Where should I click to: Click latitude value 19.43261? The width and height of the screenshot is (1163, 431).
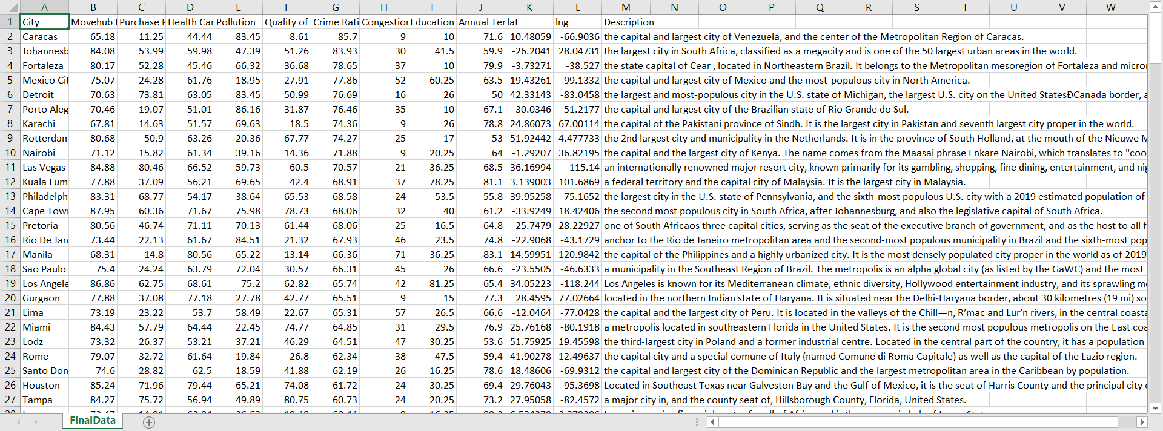pos(529,80)
